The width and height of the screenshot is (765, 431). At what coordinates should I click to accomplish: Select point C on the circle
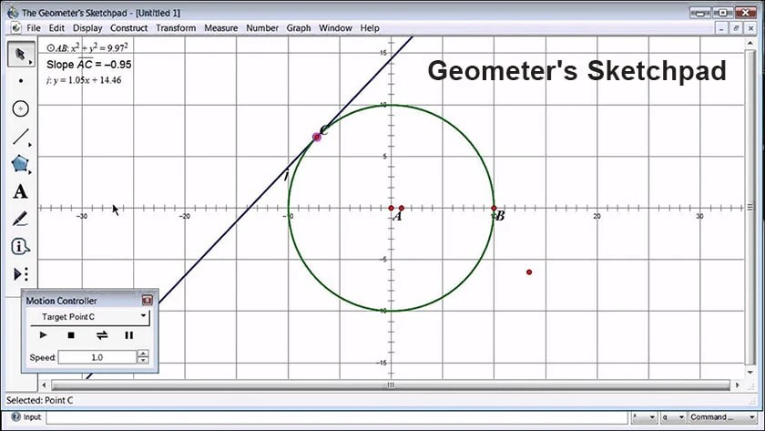[317, 138]
